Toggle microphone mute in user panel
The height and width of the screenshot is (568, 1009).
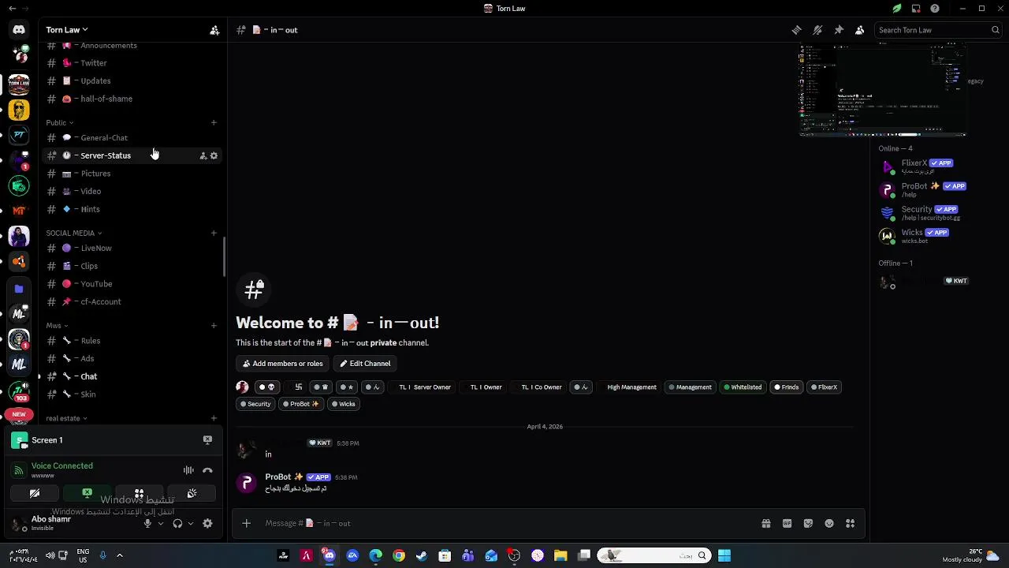pyautogui.click(x=147, y=524)
